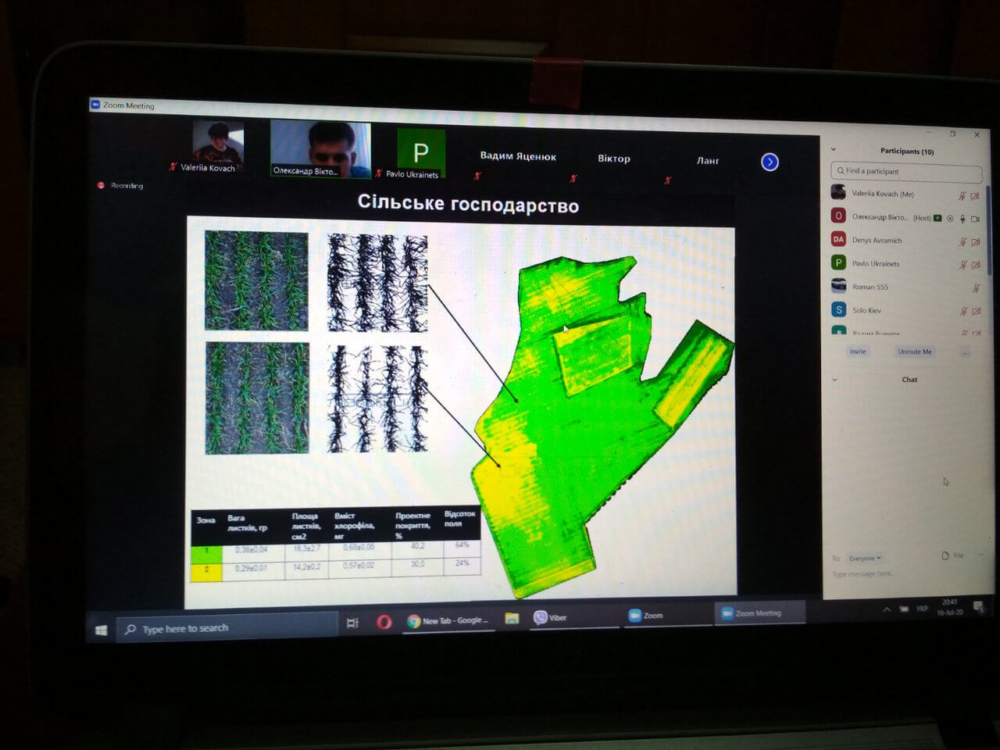
Task: Click the participants list vertical scrollbar
Action: tap(988, 234)
